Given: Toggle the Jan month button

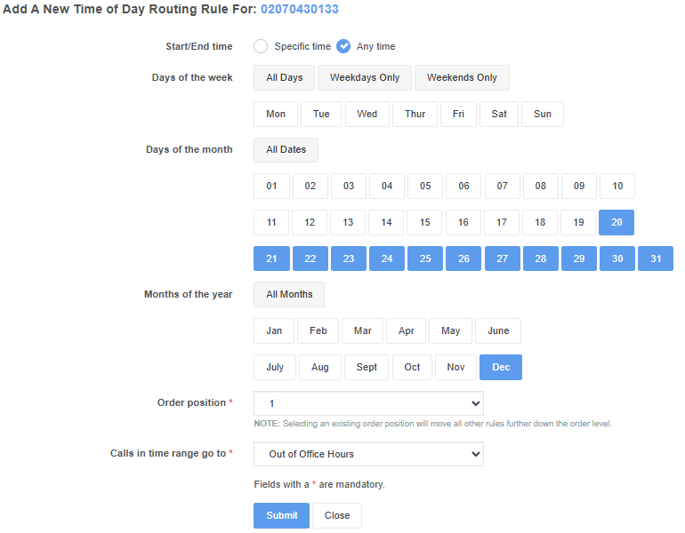Looking at the screenshot, I should click(x=274, y=331).
